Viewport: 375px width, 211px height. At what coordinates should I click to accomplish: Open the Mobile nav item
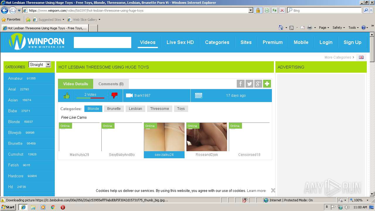pos(301,42)
